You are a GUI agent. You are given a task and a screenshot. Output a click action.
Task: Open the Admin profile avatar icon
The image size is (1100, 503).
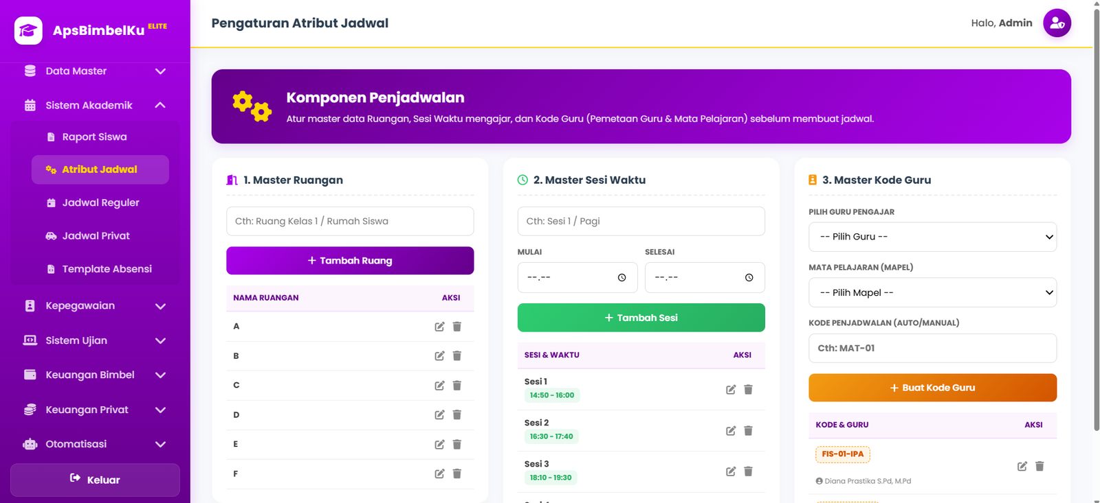click(x=1057, y=23)
